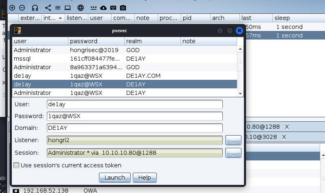Open listener chooser with '...' beside Listener

[233, 140]
